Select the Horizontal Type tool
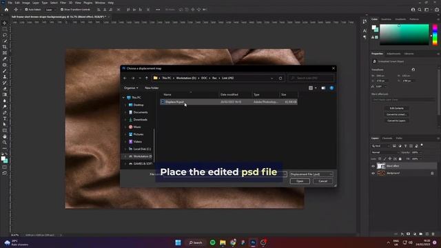The image size is (441, 248). pyautogui.click(x=5, y=118)
